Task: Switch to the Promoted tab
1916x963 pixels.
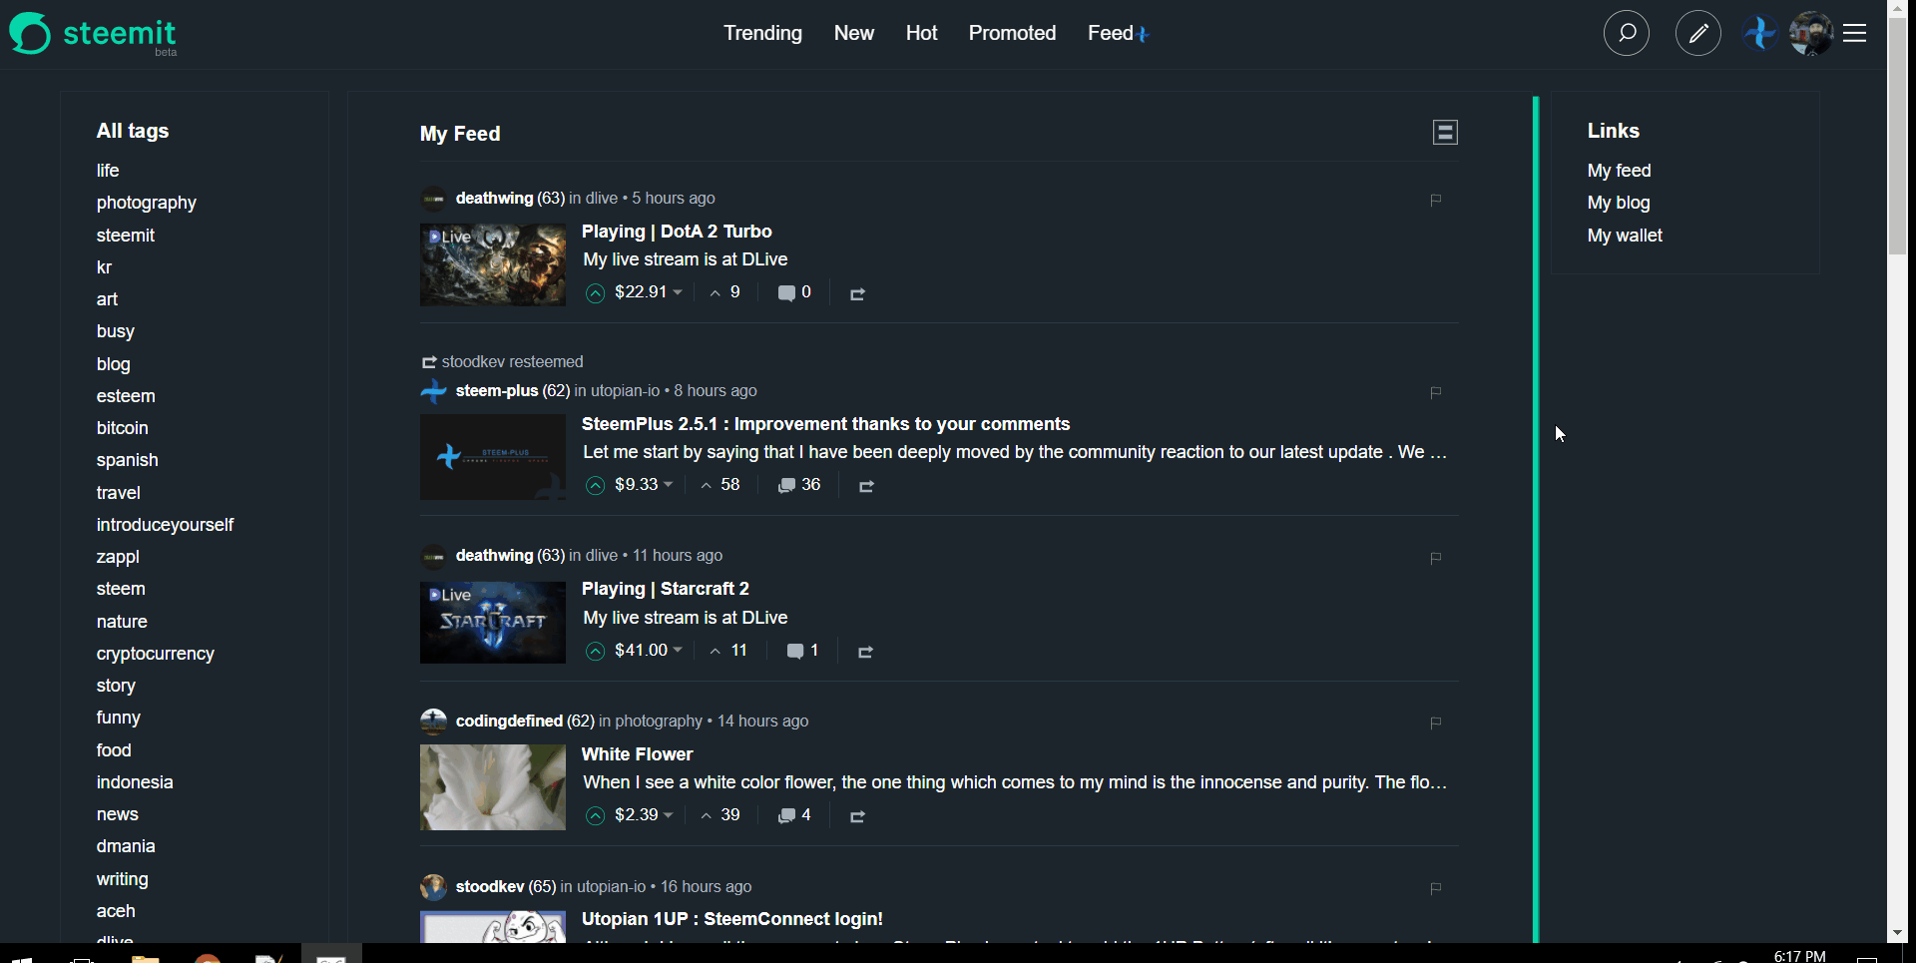Action: (1012, 33)
